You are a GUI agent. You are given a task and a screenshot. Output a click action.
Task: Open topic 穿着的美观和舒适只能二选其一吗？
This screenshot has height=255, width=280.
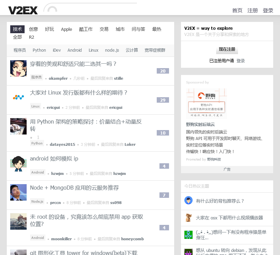pyautogui.click(x=73, y=64)
